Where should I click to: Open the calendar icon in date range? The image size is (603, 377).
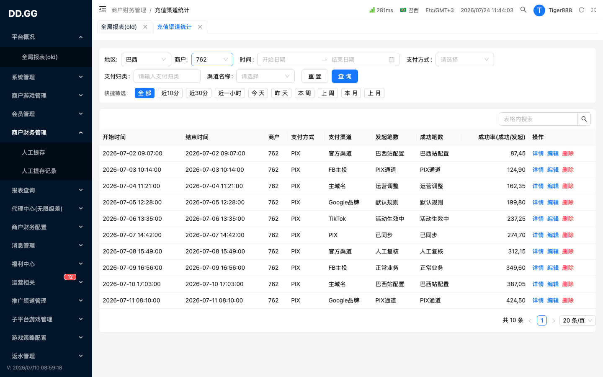(392, 59)
